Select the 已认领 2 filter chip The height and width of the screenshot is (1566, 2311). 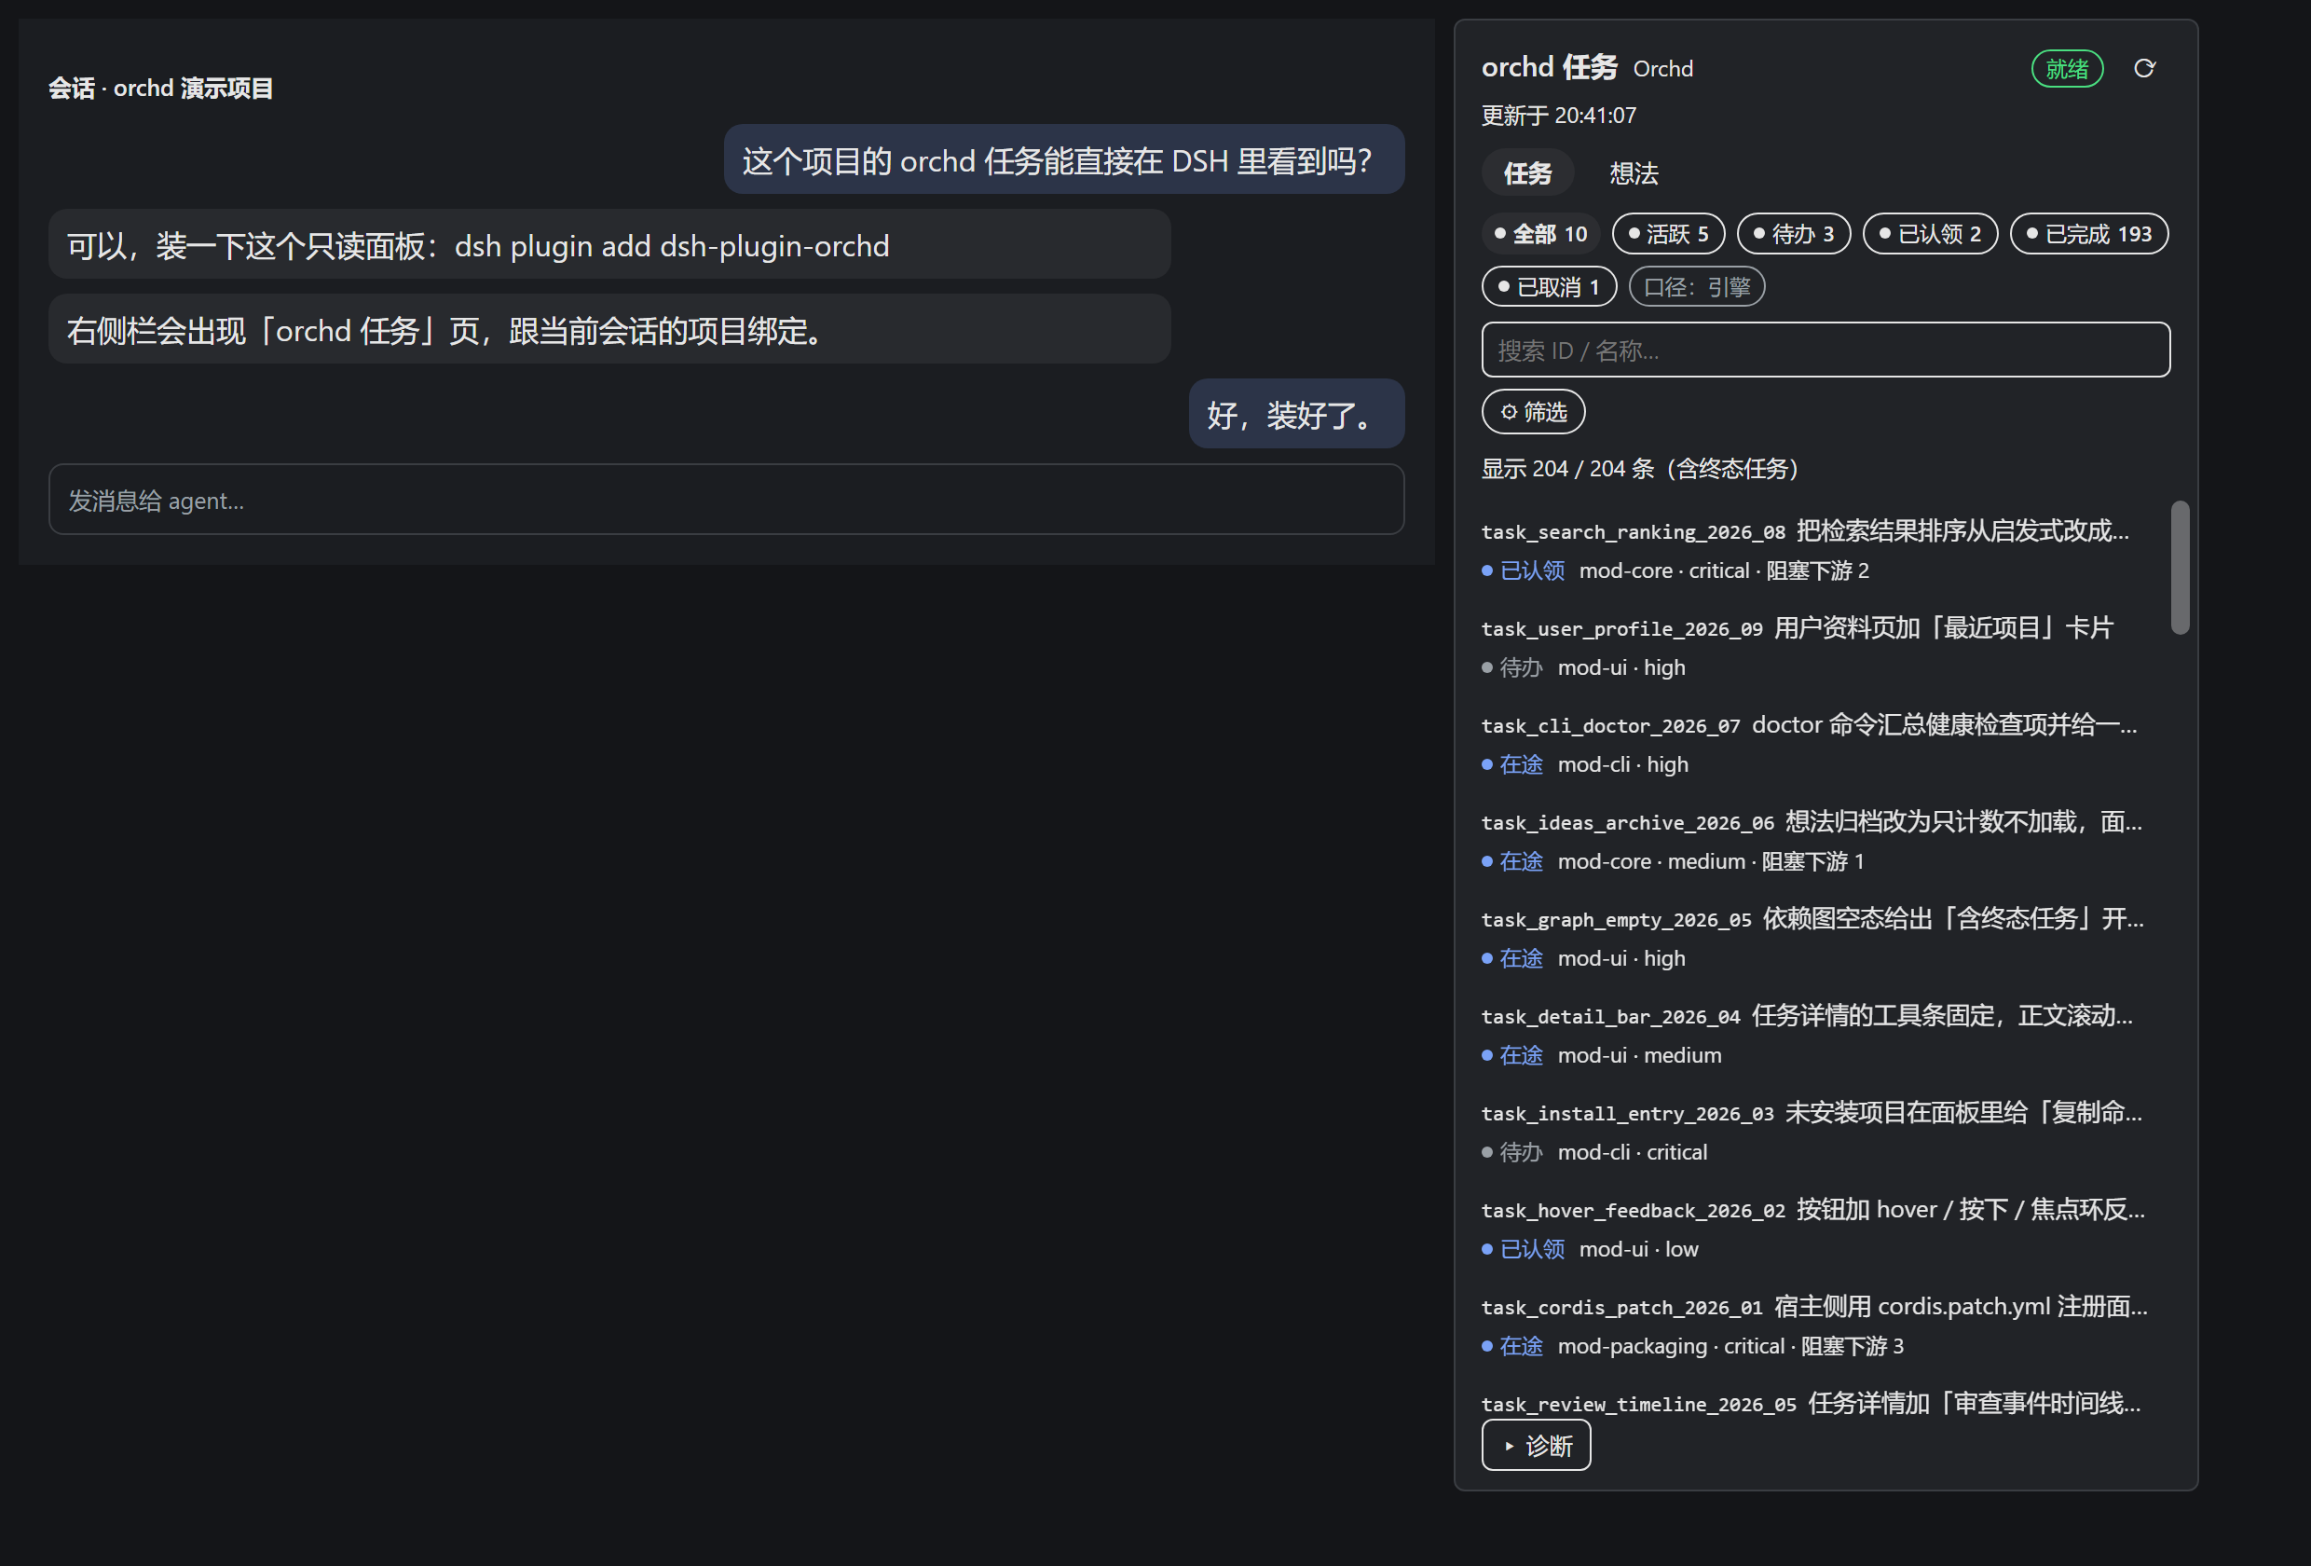coord(1929,234)
